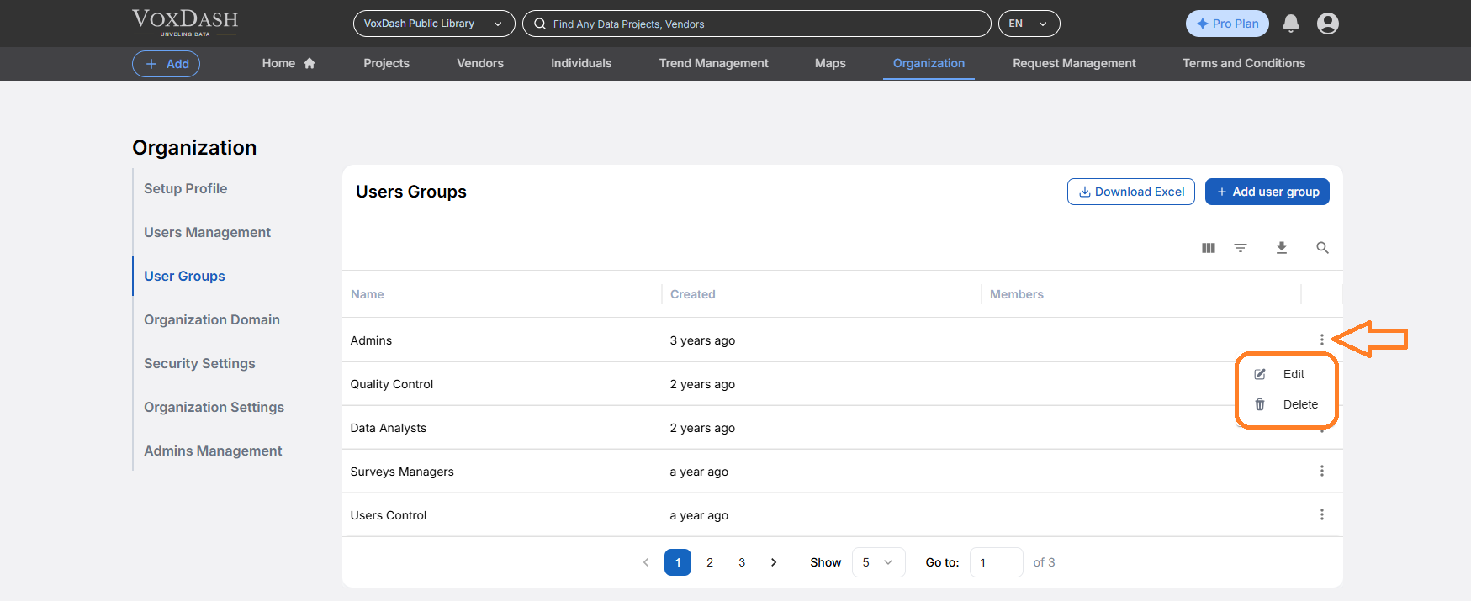Click the Admins group name
Screen dimensions: 1471x601
tap(371, 340)
